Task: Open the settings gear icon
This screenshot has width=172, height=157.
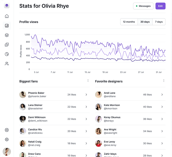Action: [7, 139]
